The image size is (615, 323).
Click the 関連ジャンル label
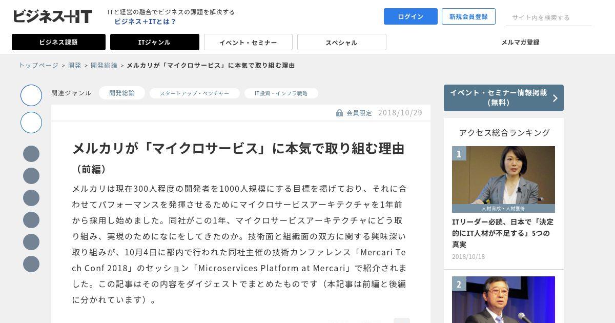click(71, 93)
